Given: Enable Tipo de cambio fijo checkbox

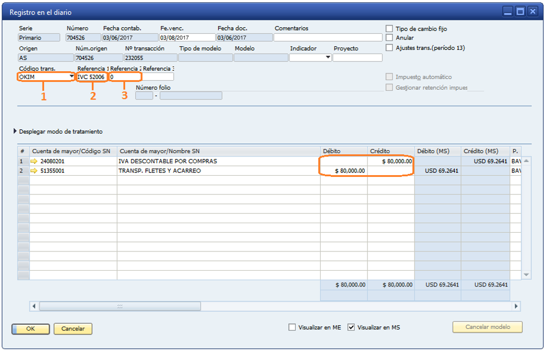Looking at the screenshot, I should 389,29.
